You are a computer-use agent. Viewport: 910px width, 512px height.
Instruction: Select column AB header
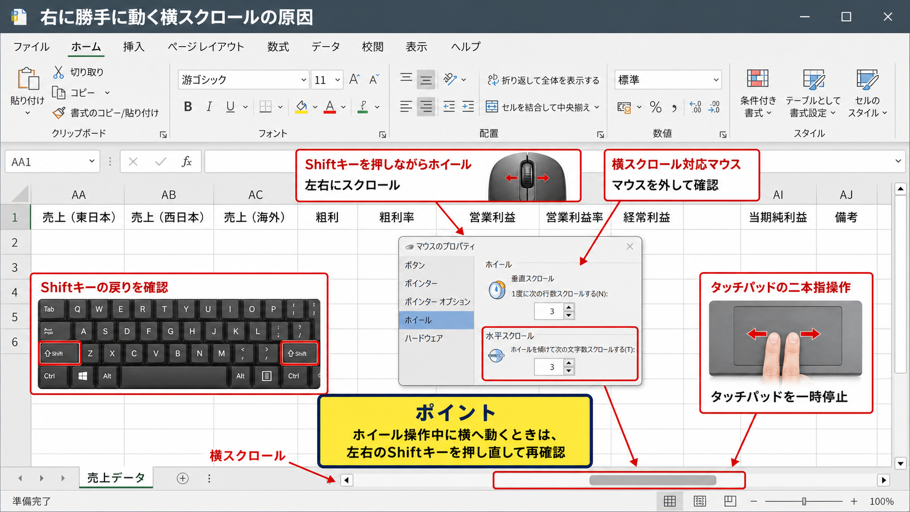click(169, 194)
